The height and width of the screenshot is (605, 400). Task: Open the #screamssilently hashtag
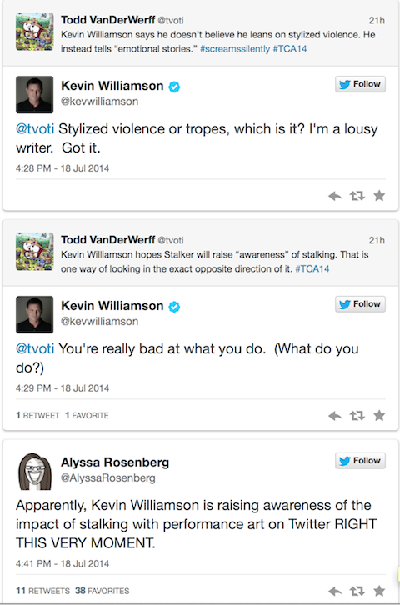(x=235, y=49)
